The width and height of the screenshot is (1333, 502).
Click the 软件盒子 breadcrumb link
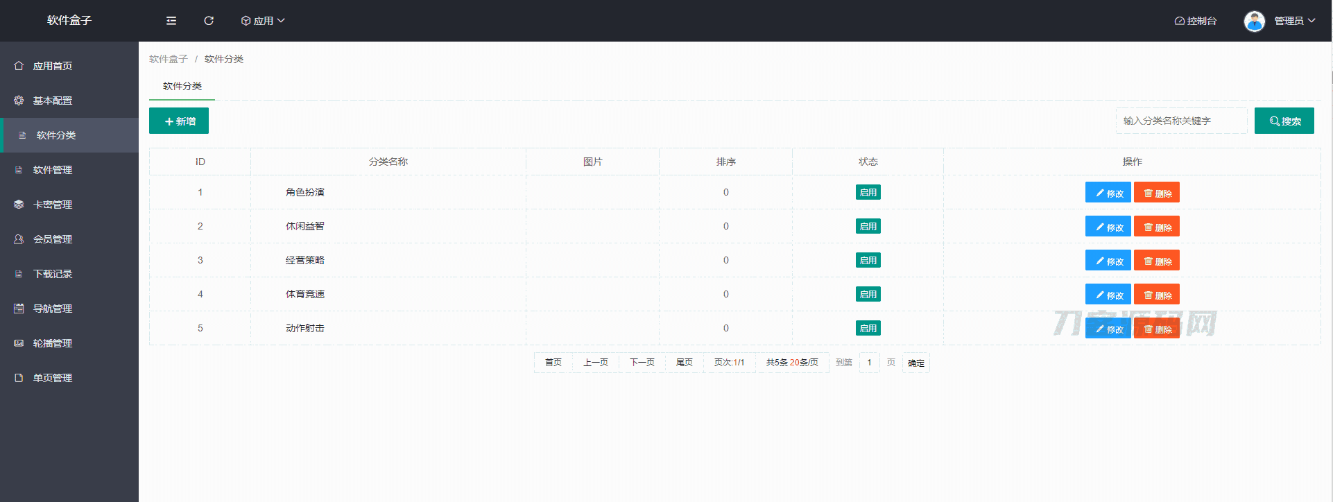click(x=169, y=59)
